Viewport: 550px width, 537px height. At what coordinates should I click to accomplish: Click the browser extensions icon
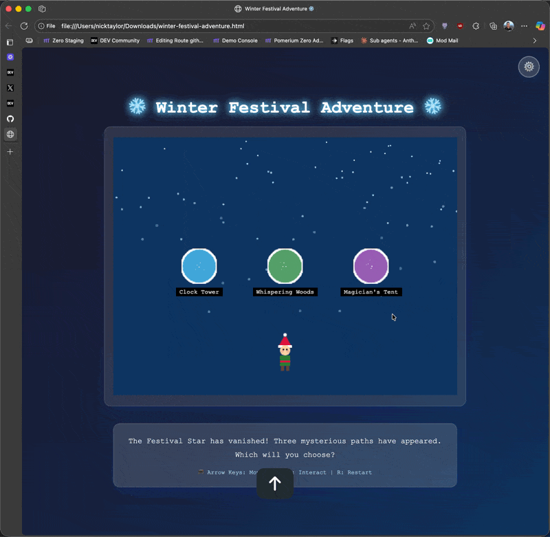pyautogui.click(x=476, y=25)
